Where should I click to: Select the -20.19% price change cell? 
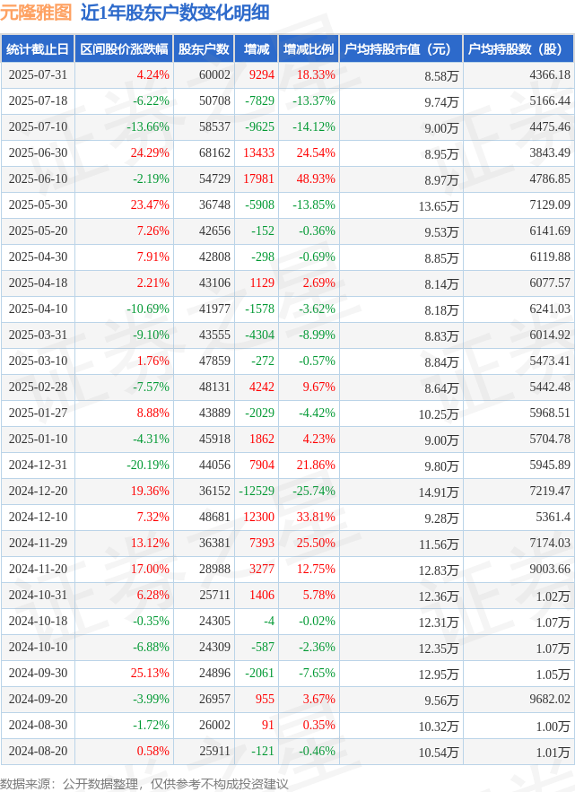[x=124, y=465]
